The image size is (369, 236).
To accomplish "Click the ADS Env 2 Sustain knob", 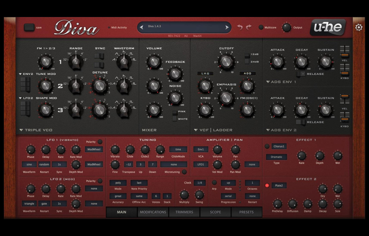I will click(326, 110).
